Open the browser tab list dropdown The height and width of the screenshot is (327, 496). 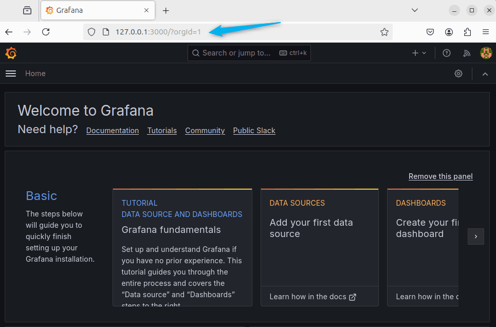[x=414, y=10]
